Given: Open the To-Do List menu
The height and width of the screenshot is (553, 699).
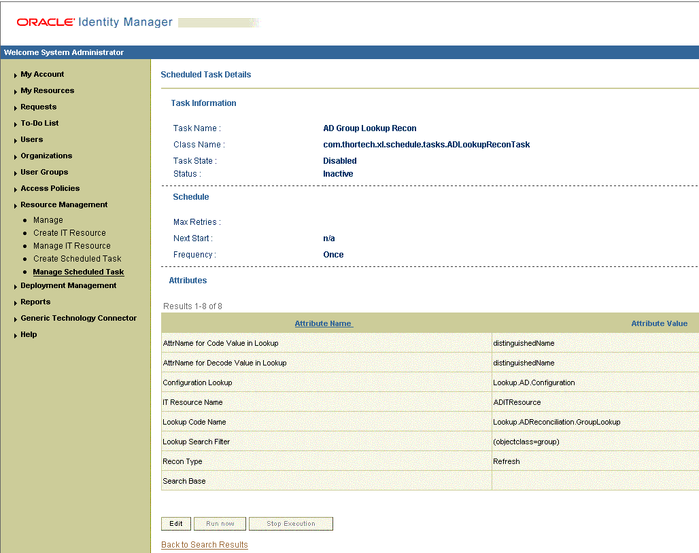Looking at the screenshot, I should [39, 123].
